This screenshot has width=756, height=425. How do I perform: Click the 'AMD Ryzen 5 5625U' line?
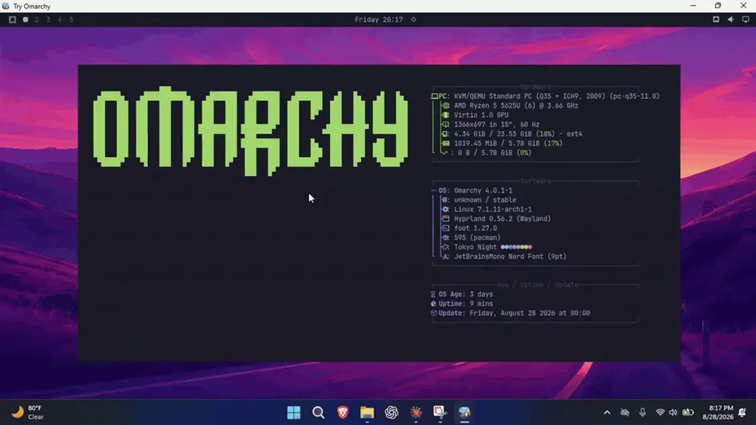click(x=510, y=106)
